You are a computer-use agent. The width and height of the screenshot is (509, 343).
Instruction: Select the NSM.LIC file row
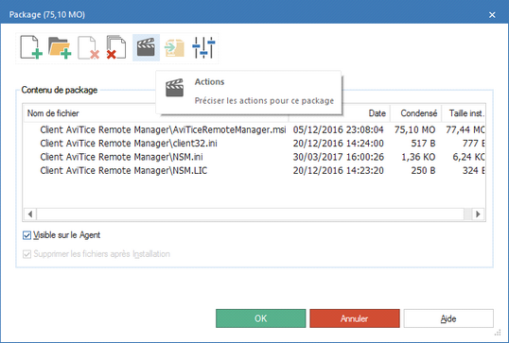254,170
